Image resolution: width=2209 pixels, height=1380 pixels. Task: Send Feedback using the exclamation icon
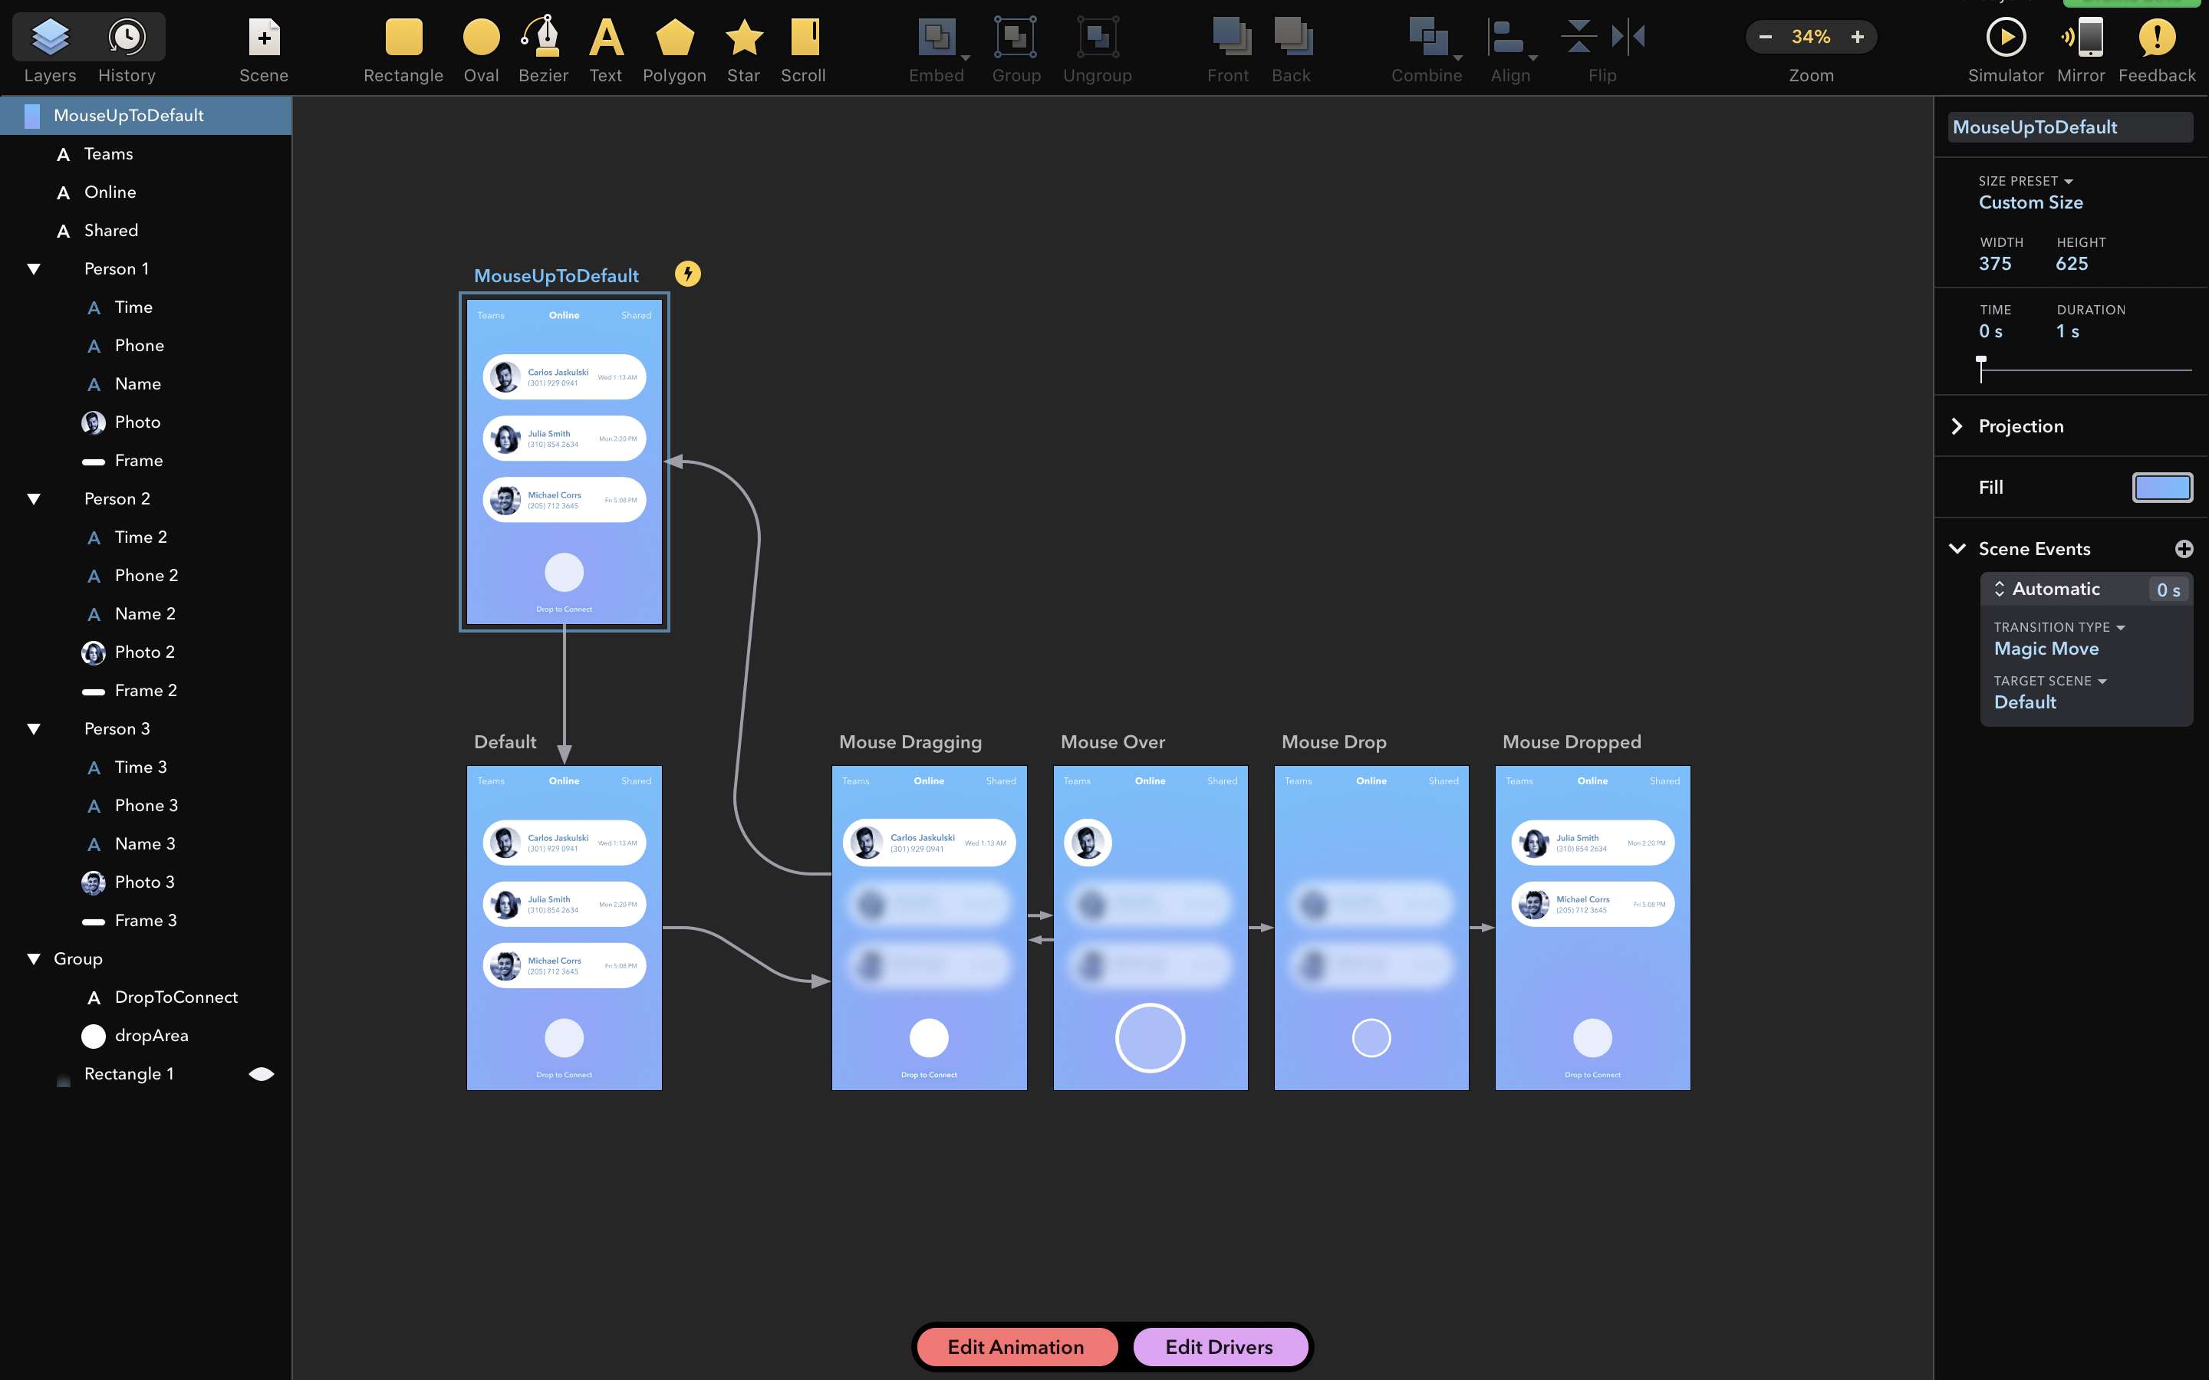click(x=2156, y=38)
